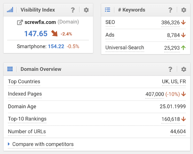Click the Smartphone visibility value 154.22
Image resolution: width=193 pixels, height=154 pixels.
(x=56, y=46)
